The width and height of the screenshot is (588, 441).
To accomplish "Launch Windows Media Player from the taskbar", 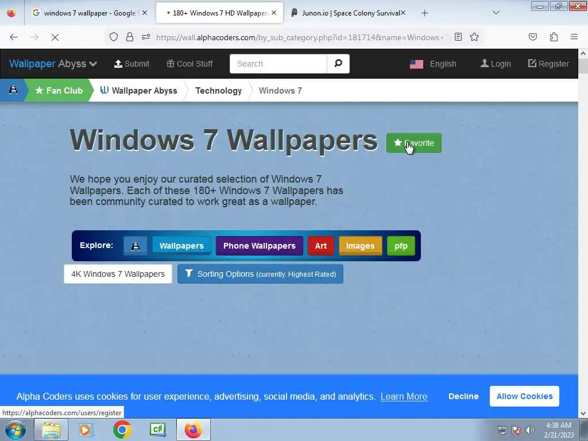I will point(86,430).
